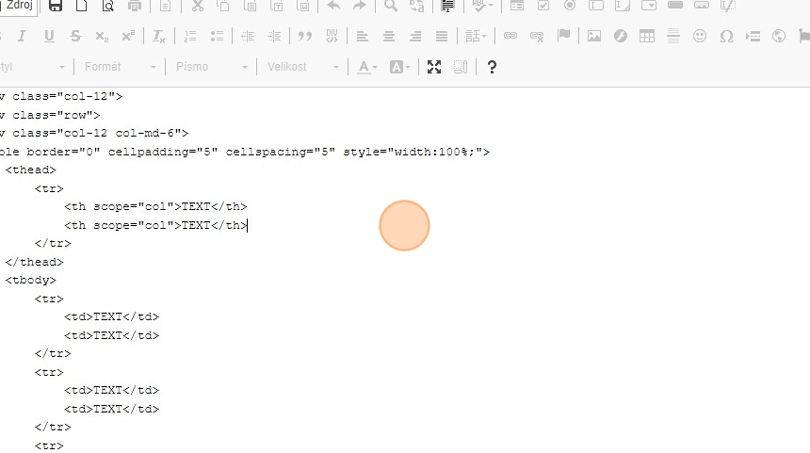Viewport: 810px width, 453px height.
Task: Open the smiley emoticon picker
Action: [699, 37]
